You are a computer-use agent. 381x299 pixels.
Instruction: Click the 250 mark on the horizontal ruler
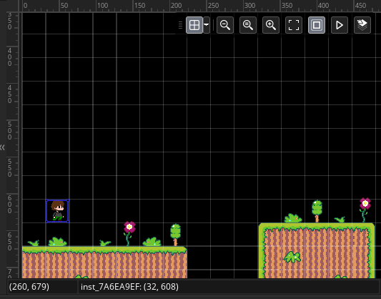[213, 6]
